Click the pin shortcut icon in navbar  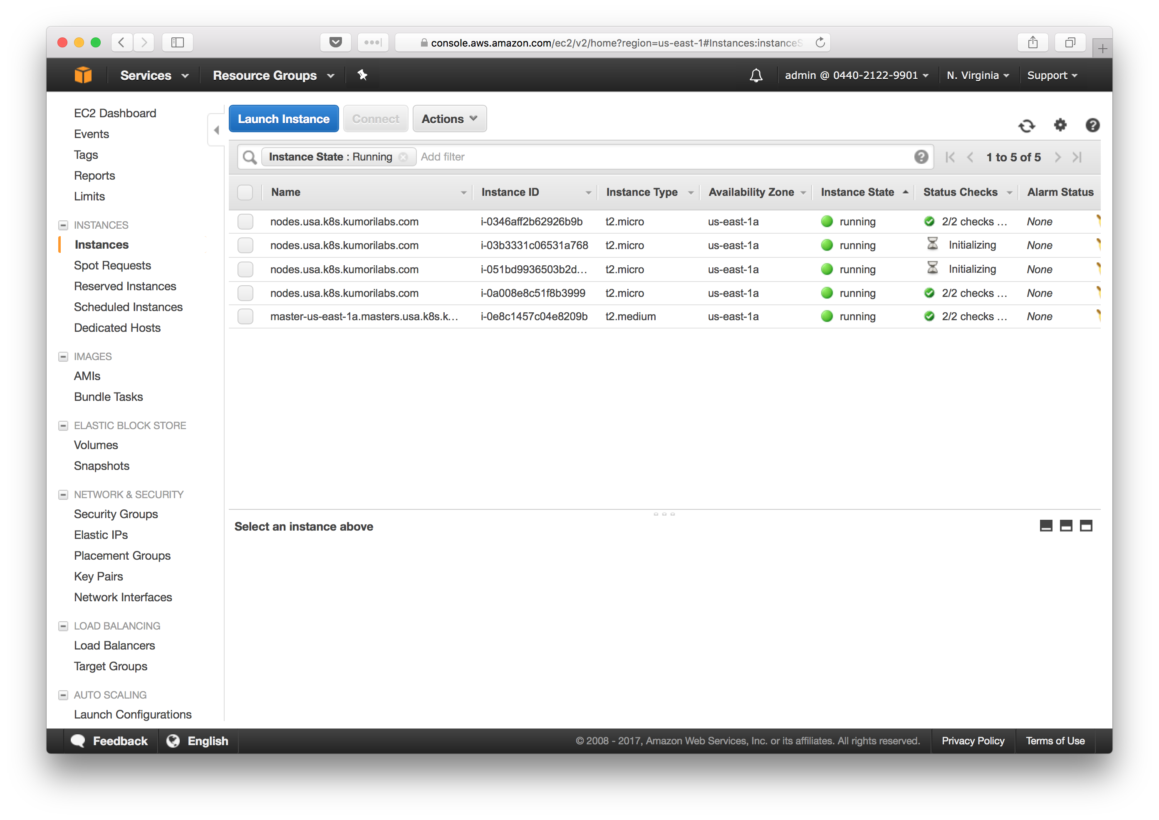(362, 75)
